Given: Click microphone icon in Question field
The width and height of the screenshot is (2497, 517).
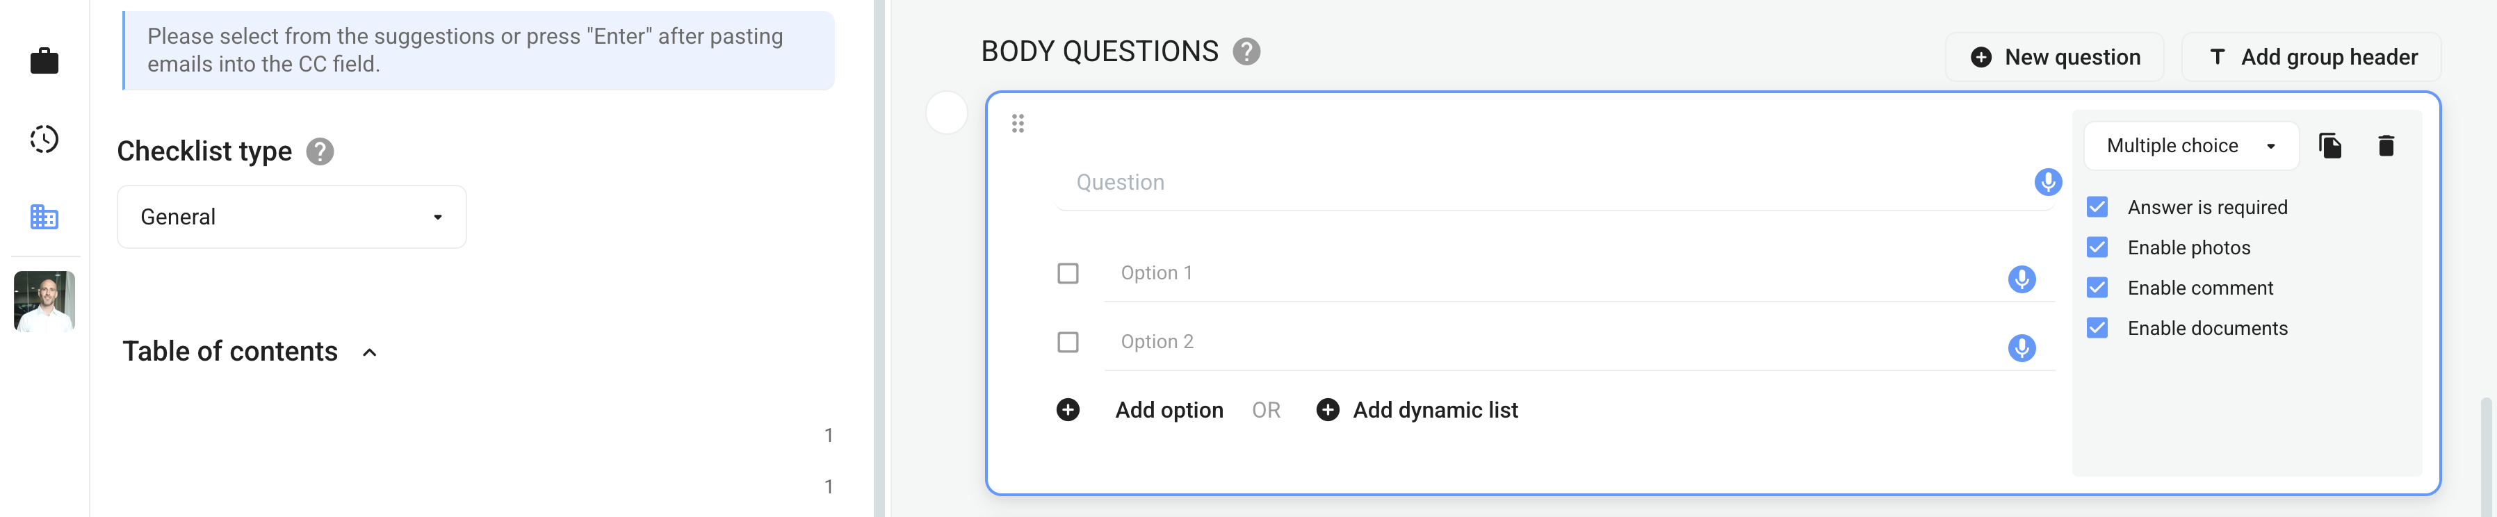Looking at the screenshot, I should (2047, 182).
